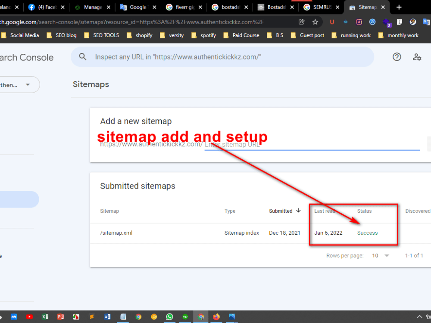Open the /sitemap.xml row
Image resolution: width=431 pixels, height=323 pixels.
(260, 233)
